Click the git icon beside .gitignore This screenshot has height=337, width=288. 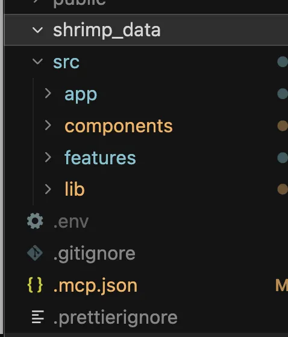click(35, 253)
